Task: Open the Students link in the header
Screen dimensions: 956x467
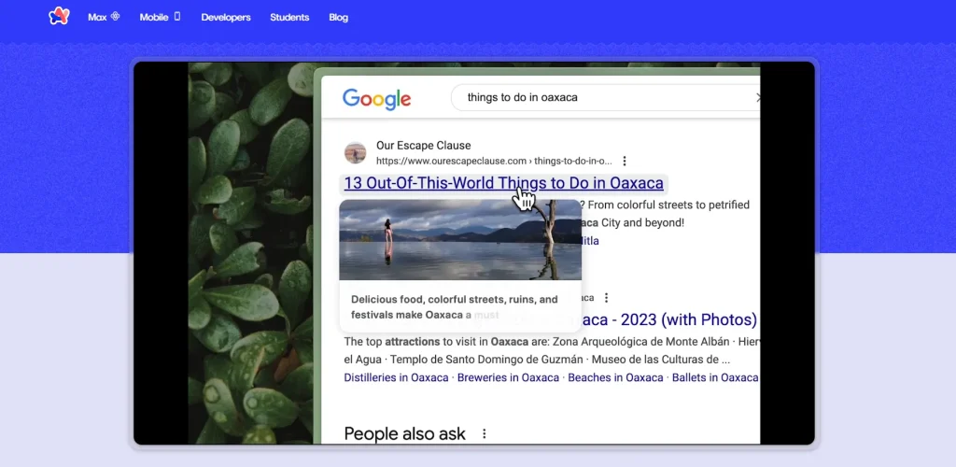Action: (289, 17)
